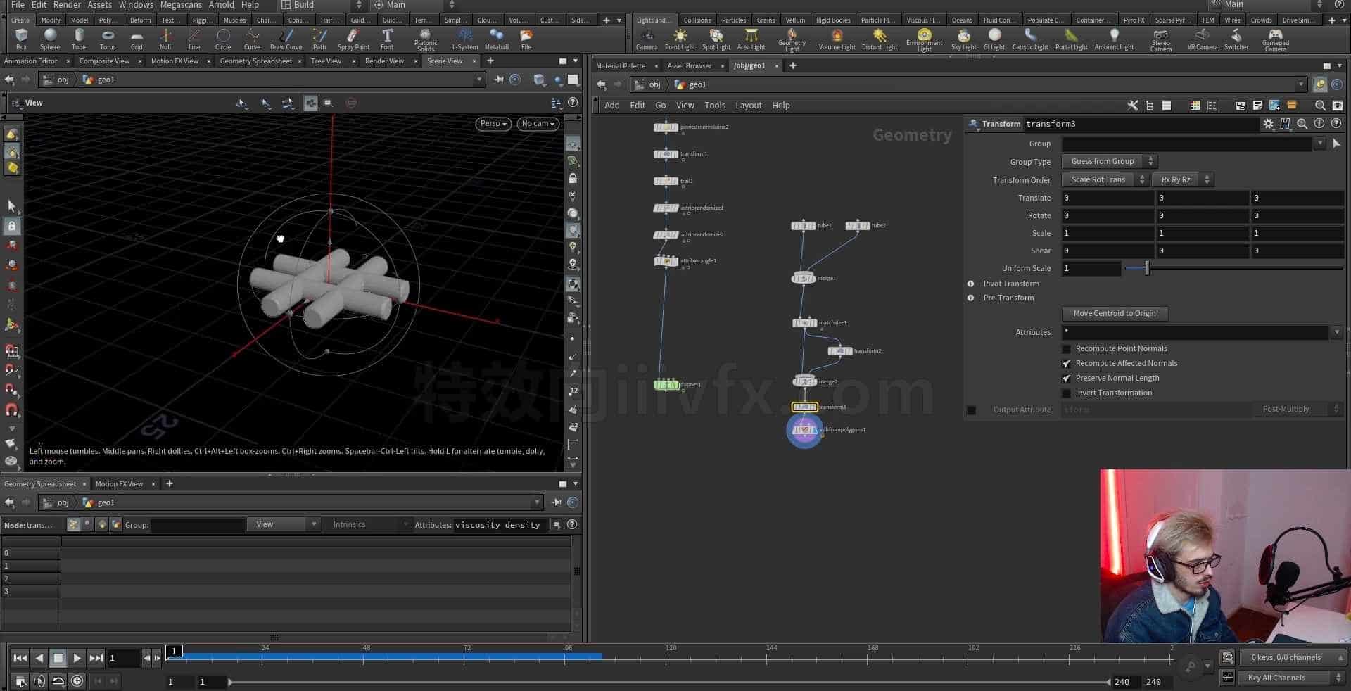Switch to the Render View tab
Viewport: 1351px width, 691px height.
pyautogui.click(x=384, y=61)
